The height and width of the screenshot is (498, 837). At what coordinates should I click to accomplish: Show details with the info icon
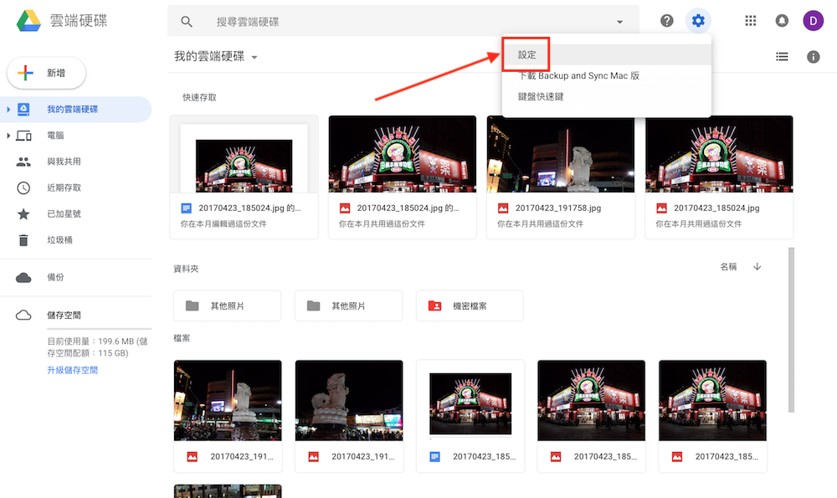click(x=812, y=56)
